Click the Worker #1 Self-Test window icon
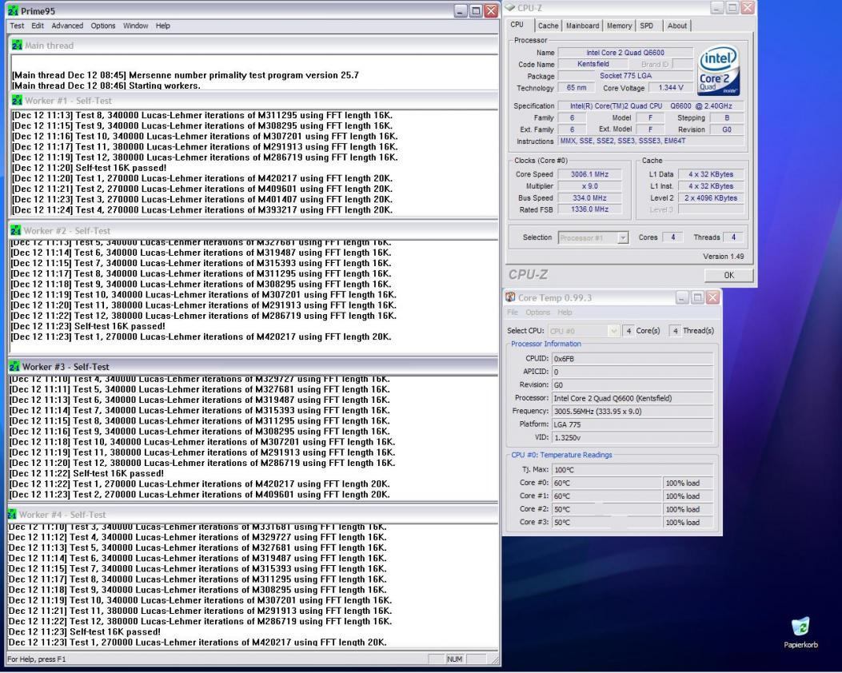Viewport: 842px width, 673px height. (x=16, y=101)
